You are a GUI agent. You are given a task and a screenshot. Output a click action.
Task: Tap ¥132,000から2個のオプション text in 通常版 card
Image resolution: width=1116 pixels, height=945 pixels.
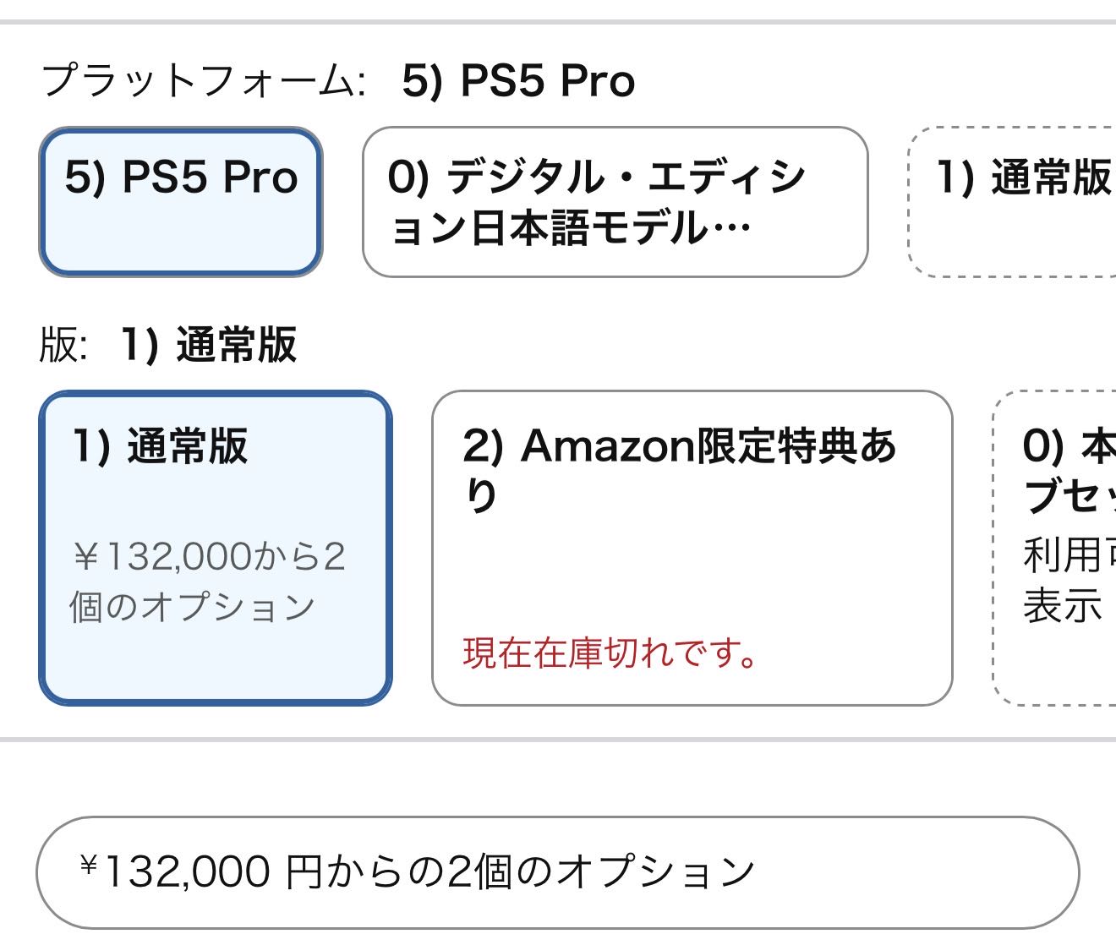point(207,582)
